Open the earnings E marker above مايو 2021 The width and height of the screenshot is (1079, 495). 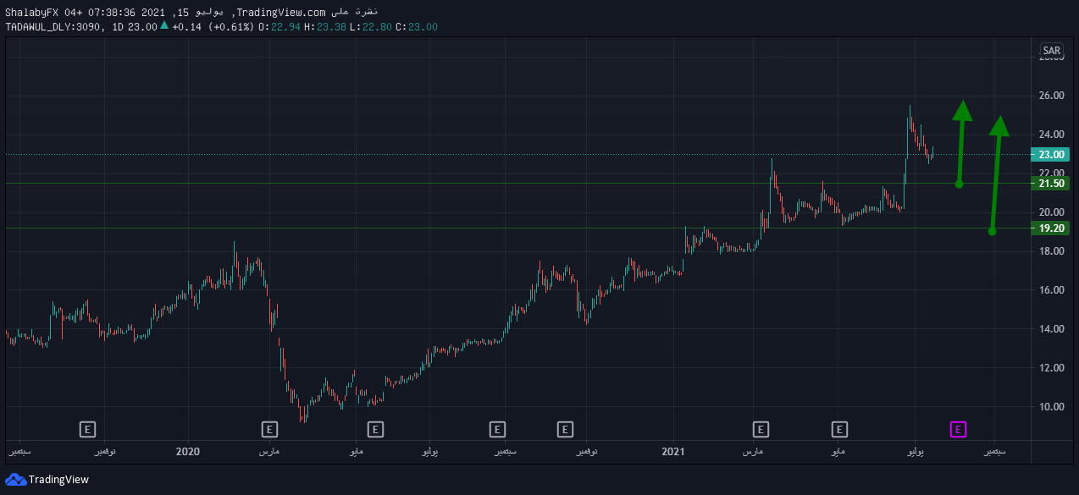tap(840, 429)
